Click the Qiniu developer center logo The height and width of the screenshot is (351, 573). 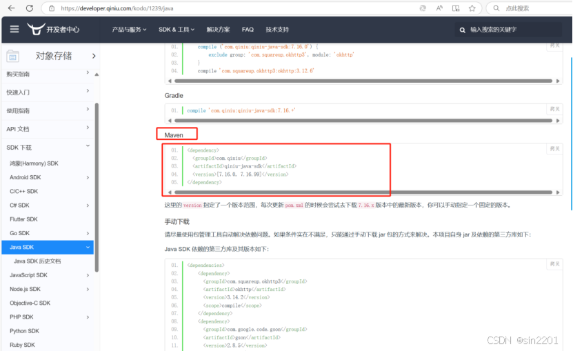pyautogui.click(x=53, y=29)
